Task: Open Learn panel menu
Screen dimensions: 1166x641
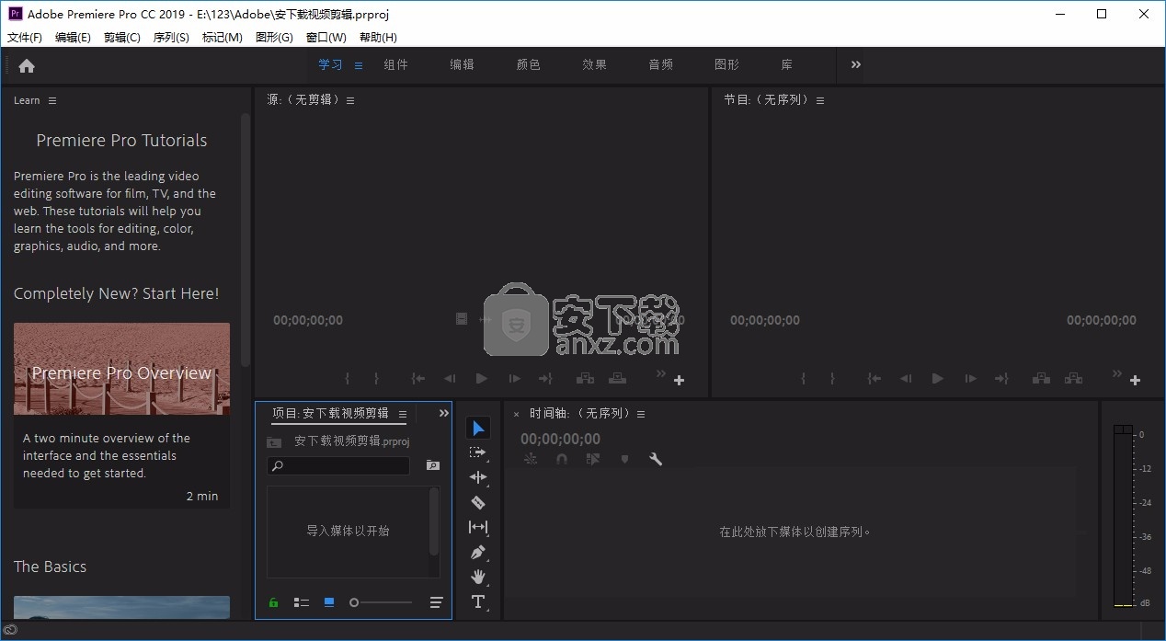Action: point(52,100)
